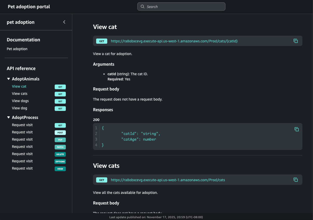
Task: Open the HEAD Request visit entry
Action: [x=22, y=169]
